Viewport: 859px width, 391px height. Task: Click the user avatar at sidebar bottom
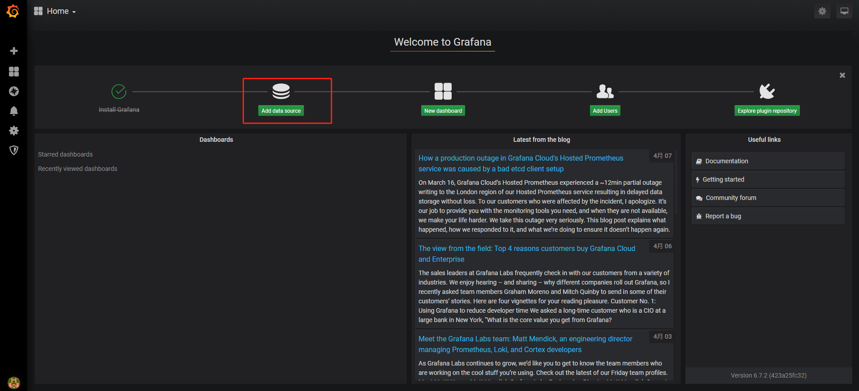[x=14, y=383]
